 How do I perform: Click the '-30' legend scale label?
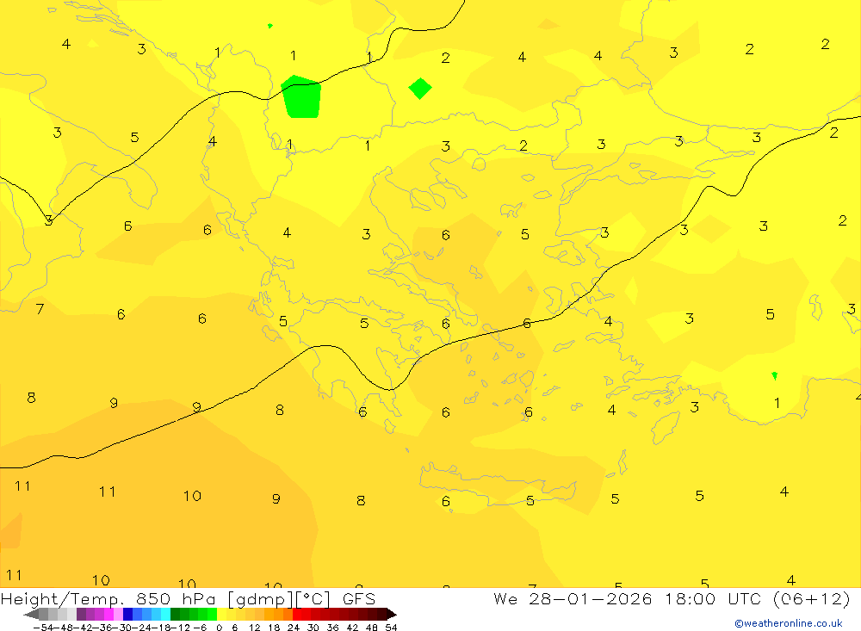(122, 628)
